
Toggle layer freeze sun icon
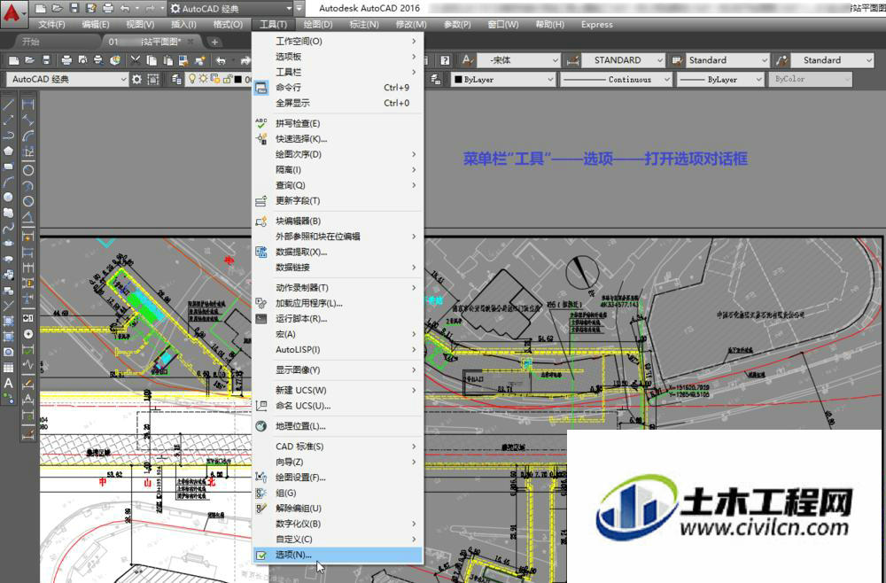(x=203, y=79)
